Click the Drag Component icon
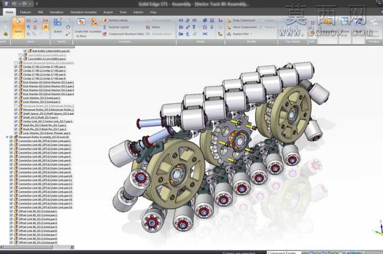 point(229,20)
